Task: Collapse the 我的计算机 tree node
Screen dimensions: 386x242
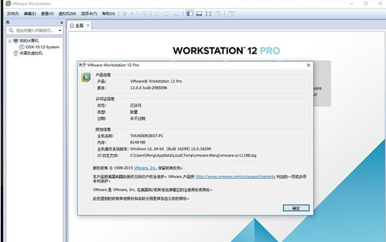Action: point(10,41)
